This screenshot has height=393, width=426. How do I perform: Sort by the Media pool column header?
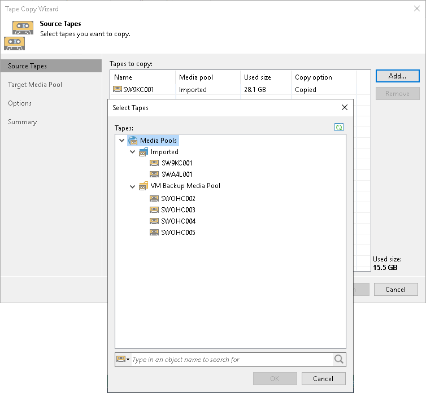pos(208,77)
